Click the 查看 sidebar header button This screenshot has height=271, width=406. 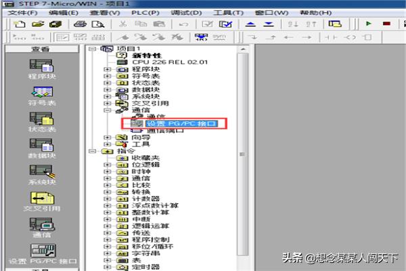(x=42, y=49)
